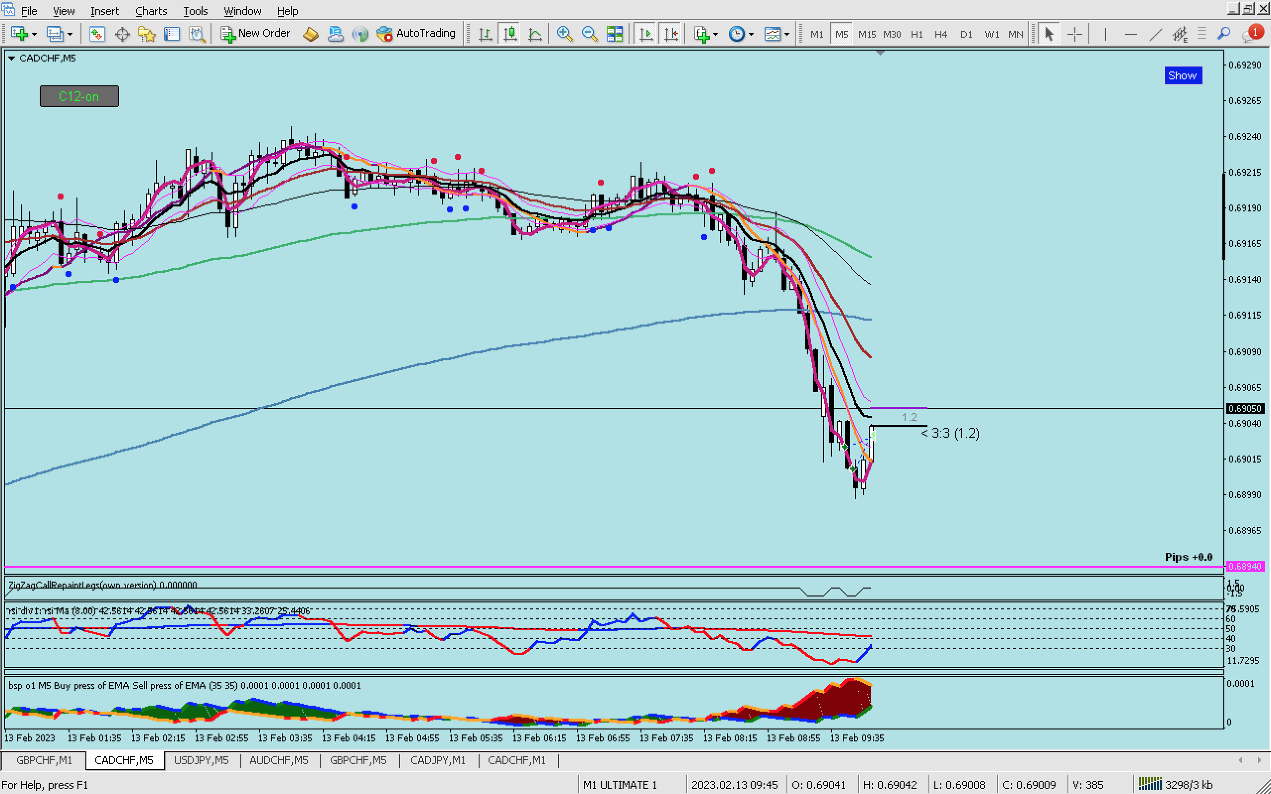The height and width of the screenshot is (794, 1271).
Task: Tile chart windows icon
Action: 614,34
